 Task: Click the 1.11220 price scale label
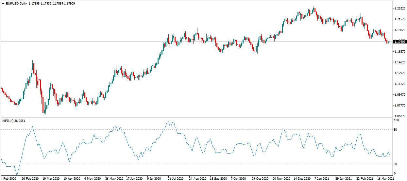pos(400,84)
